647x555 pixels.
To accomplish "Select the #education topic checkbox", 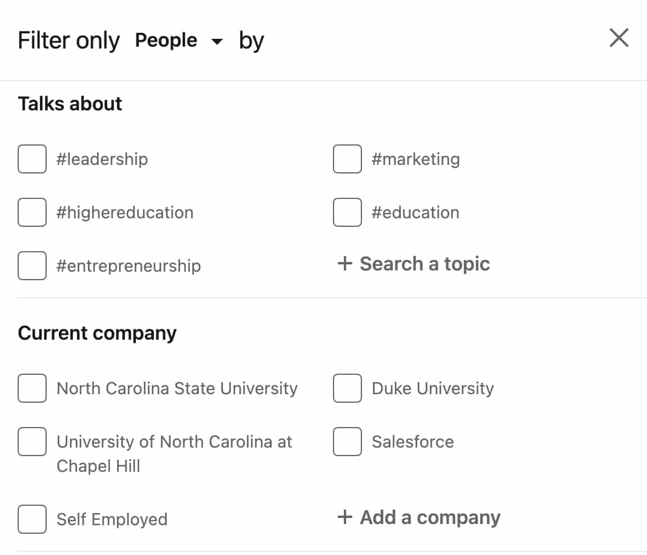I will [x=347, y=212].
